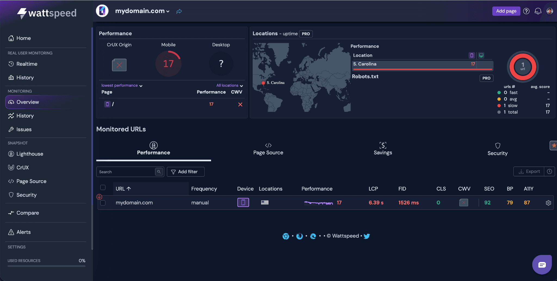Click the search magnifier icon

click(x=159, y=172)
